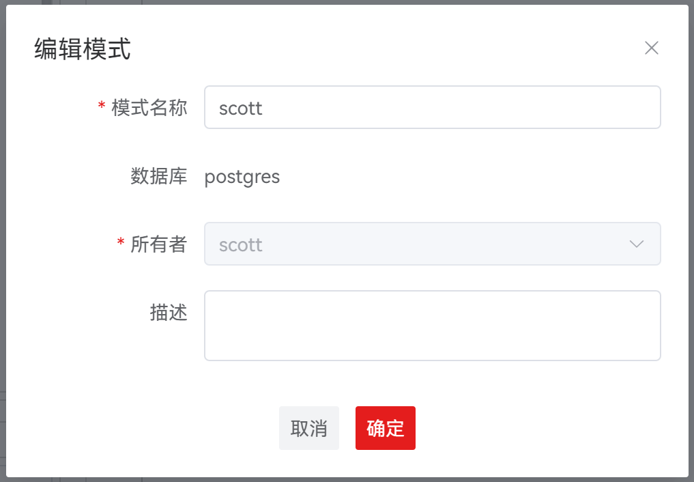This screenshot has width=694, height=482.
Task: Click dimmed backdrop left of the dialog
Action: click(x=3, y=241)
